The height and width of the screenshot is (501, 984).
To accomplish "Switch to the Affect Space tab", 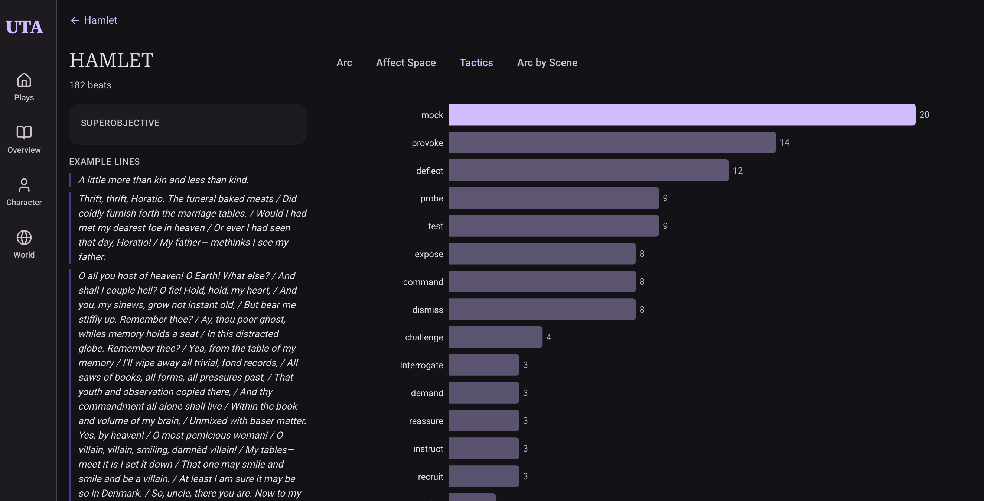I will coord(406,63).
